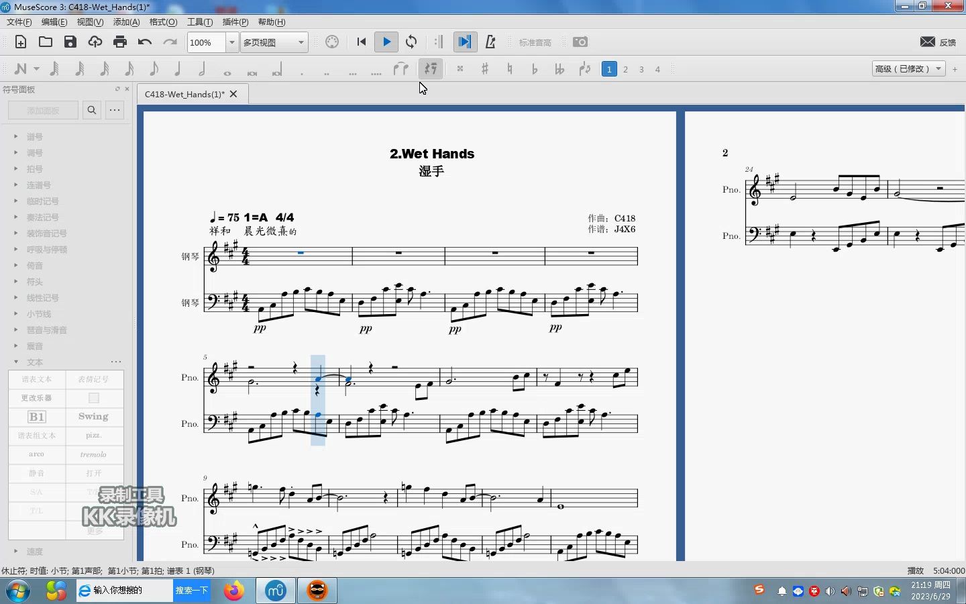The image size is (966, 604).
Task: Toggle the rest input button
Action: coord(430,68)
